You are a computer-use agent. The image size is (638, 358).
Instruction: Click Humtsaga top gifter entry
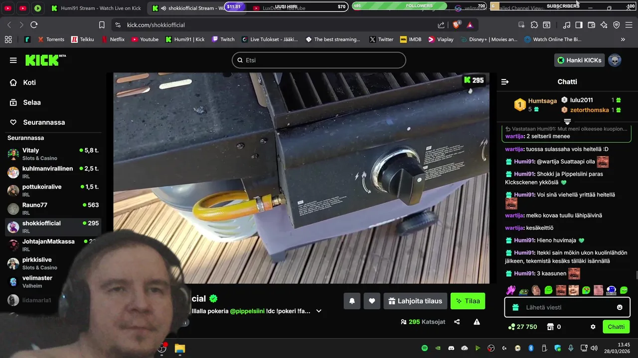click(535, 105)
